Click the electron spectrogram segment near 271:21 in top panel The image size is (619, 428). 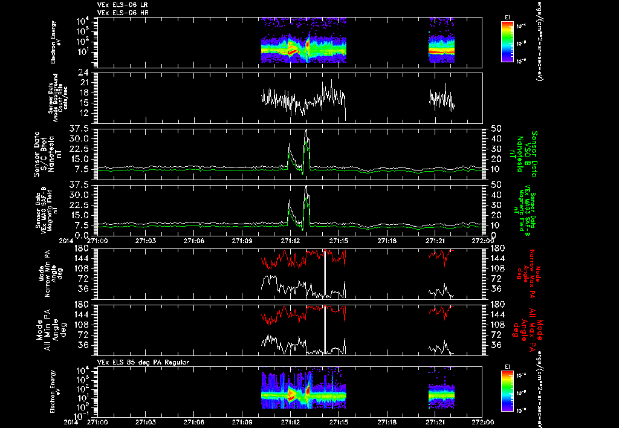441,40
